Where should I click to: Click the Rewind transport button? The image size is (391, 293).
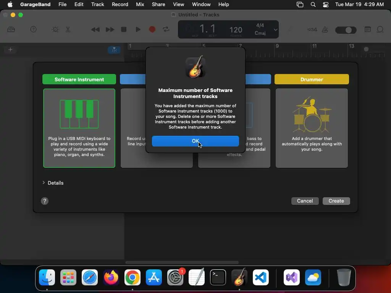(95, 29)
